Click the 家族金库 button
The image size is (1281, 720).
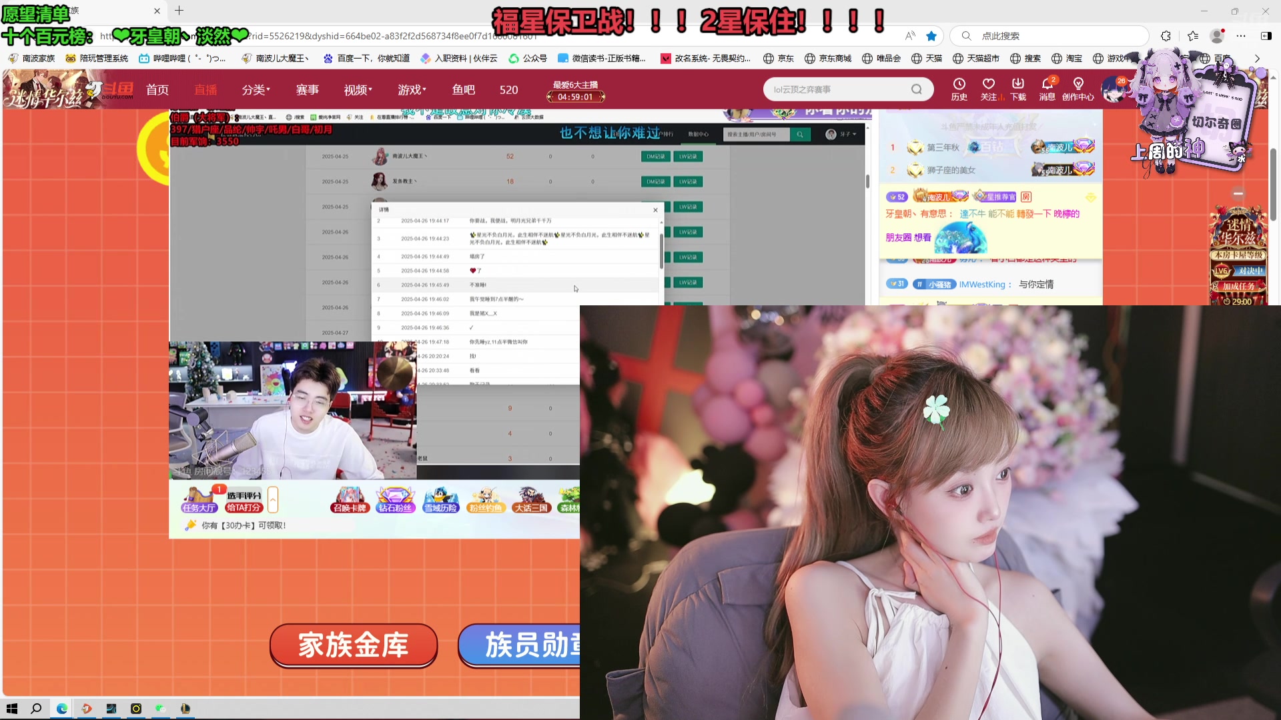(353, 645)
